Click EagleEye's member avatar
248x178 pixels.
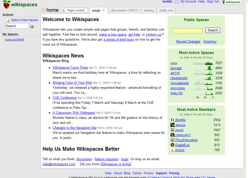(x=172, y=145)
